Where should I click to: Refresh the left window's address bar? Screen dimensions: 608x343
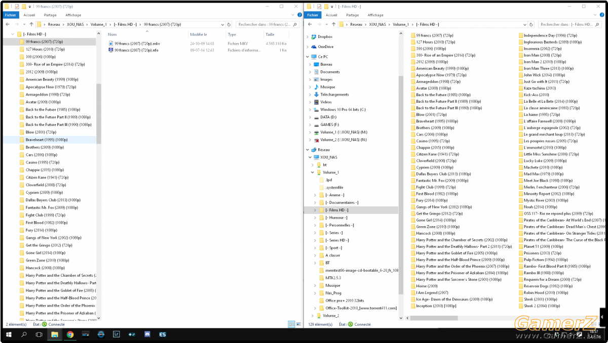pyautogui.click(x=230, y=24)
